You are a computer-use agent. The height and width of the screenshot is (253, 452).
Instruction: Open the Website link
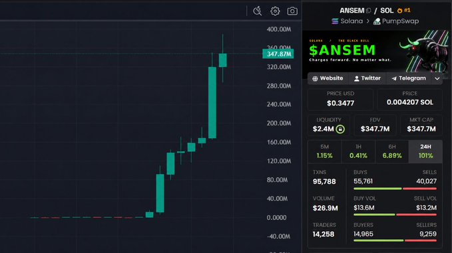328,78
